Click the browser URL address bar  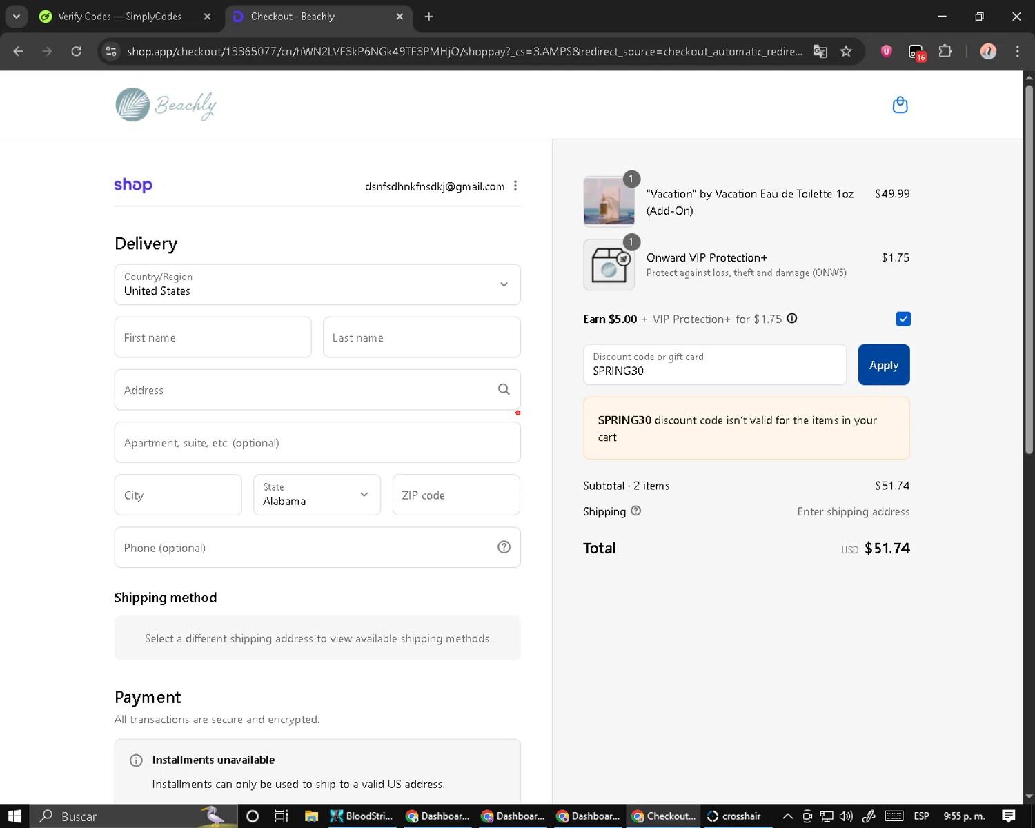[x=464, y=51]
